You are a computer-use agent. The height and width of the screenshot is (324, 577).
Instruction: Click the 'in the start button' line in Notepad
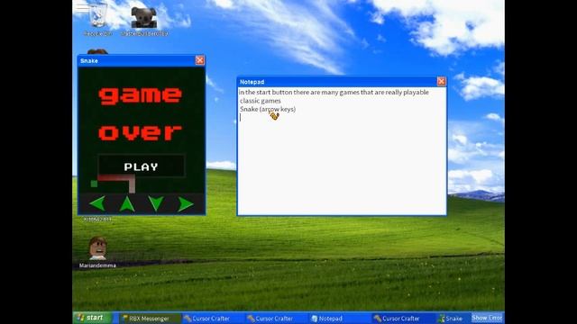pos(334,92)
